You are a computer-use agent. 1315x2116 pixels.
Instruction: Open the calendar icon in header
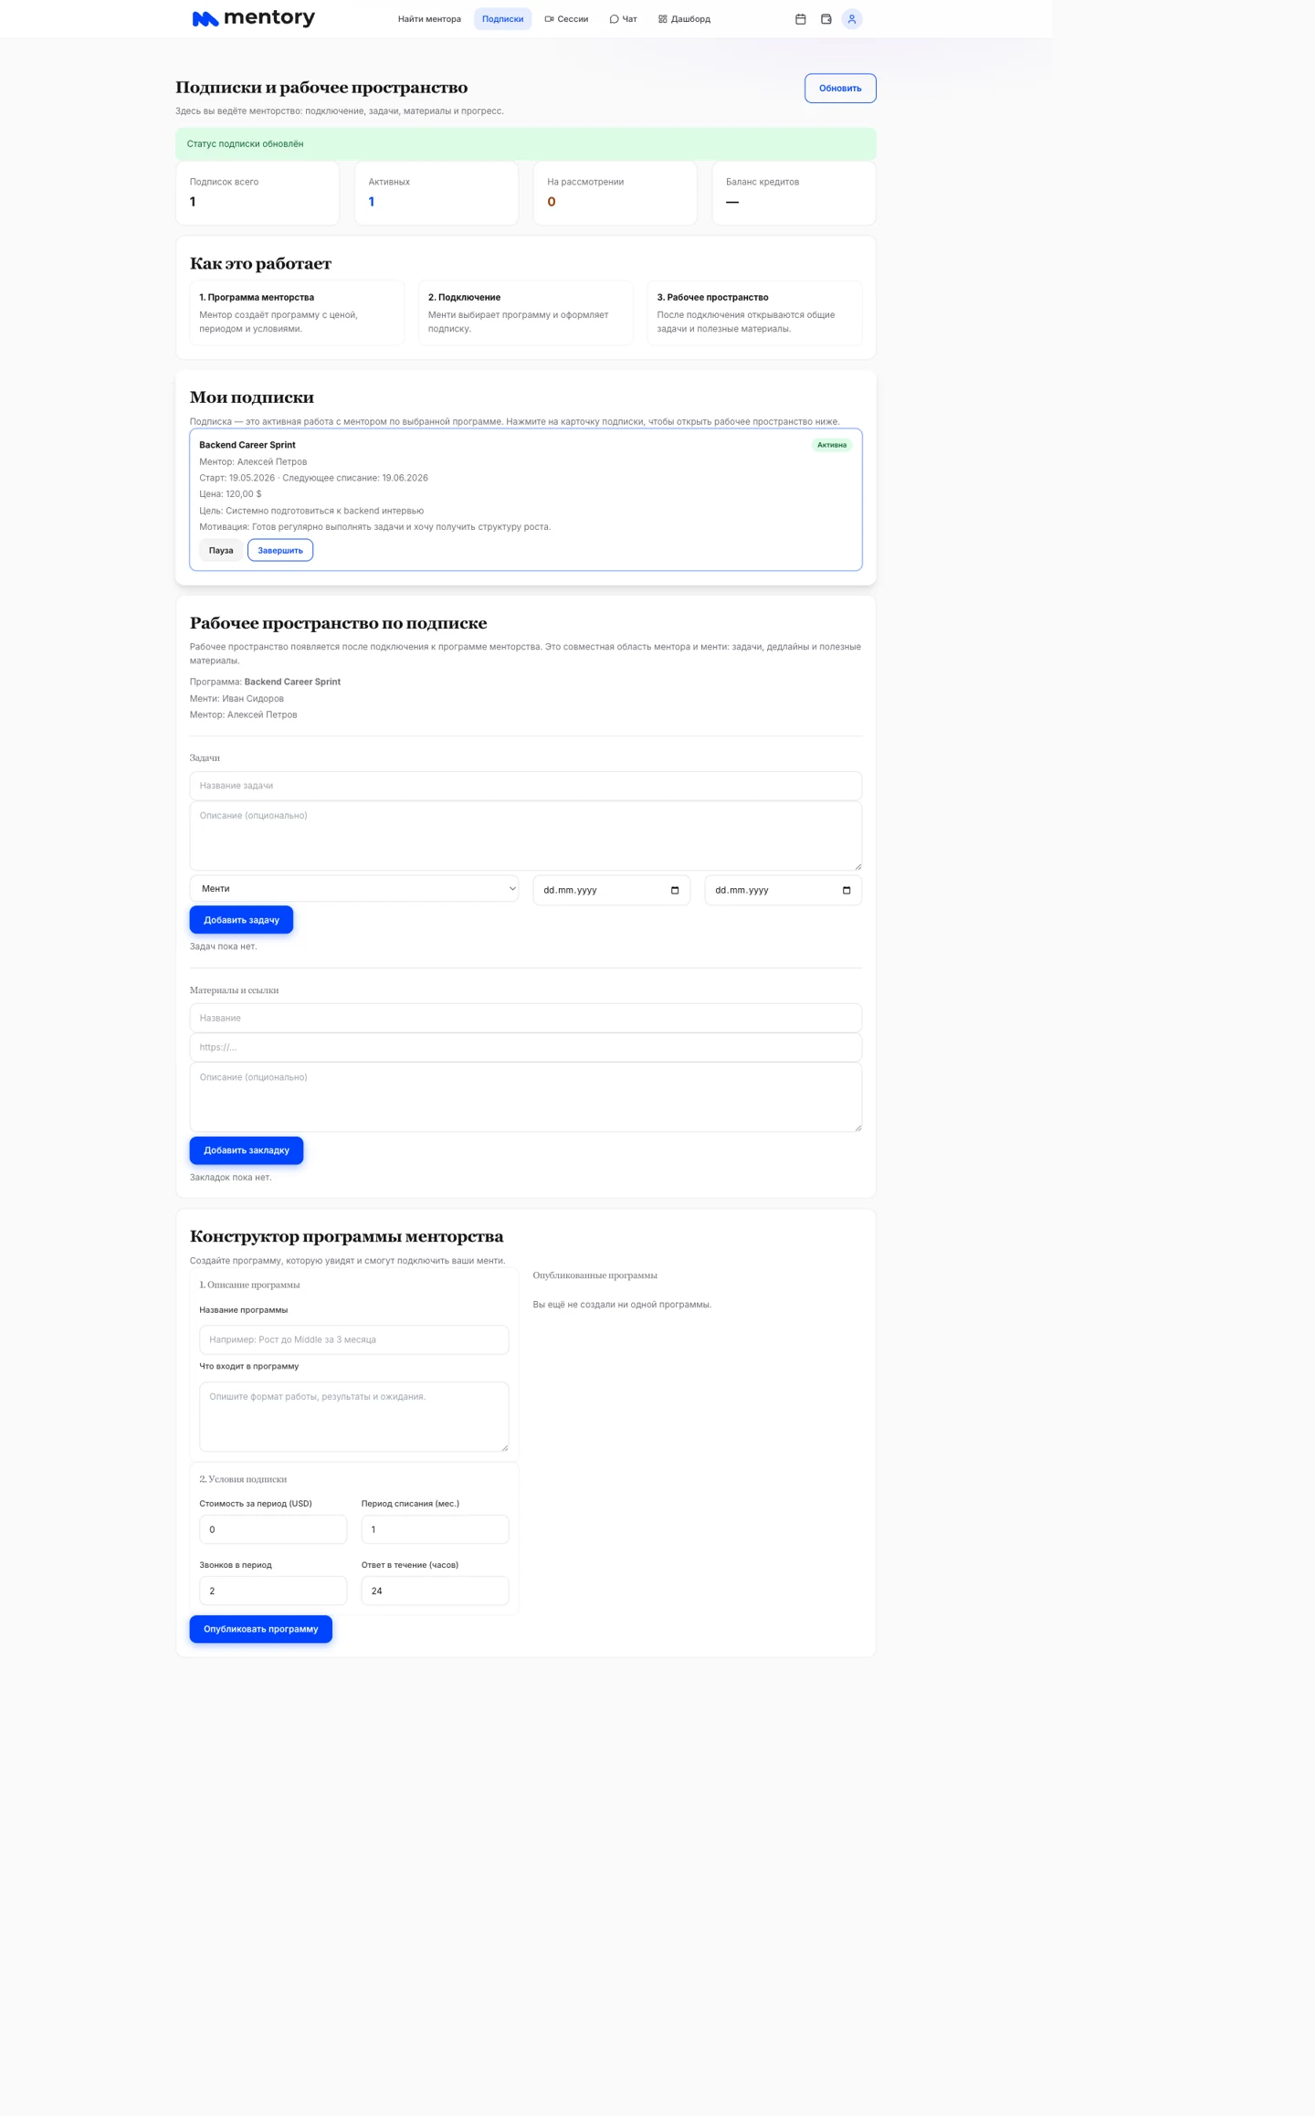click(x=801, y=19)
